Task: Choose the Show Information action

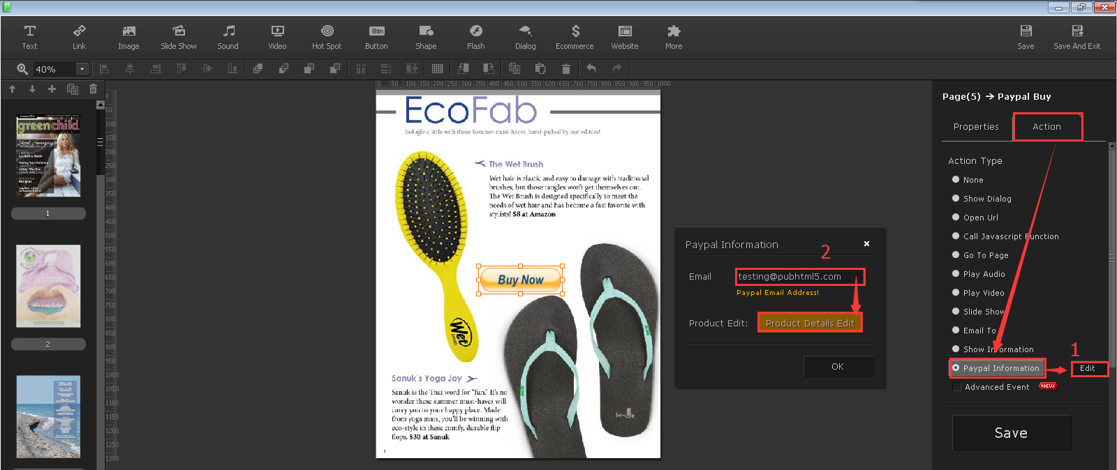Action: 993,349
